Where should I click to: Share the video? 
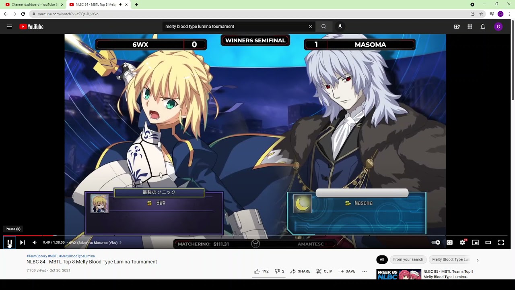coord(300,271)
